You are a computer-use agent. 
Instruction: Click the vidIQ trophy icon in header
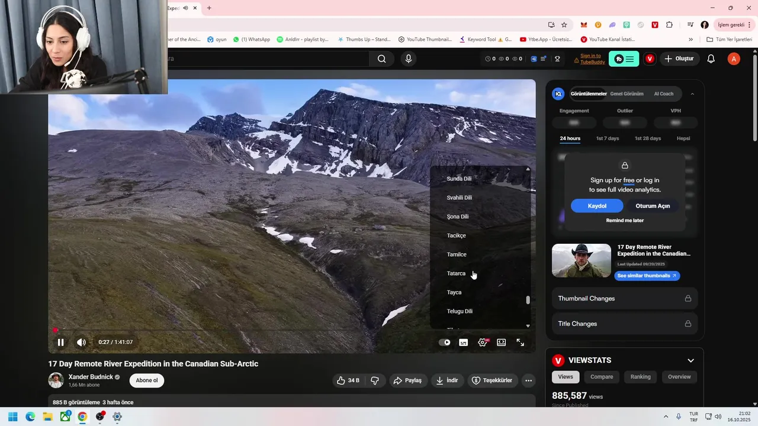point(557,59)
